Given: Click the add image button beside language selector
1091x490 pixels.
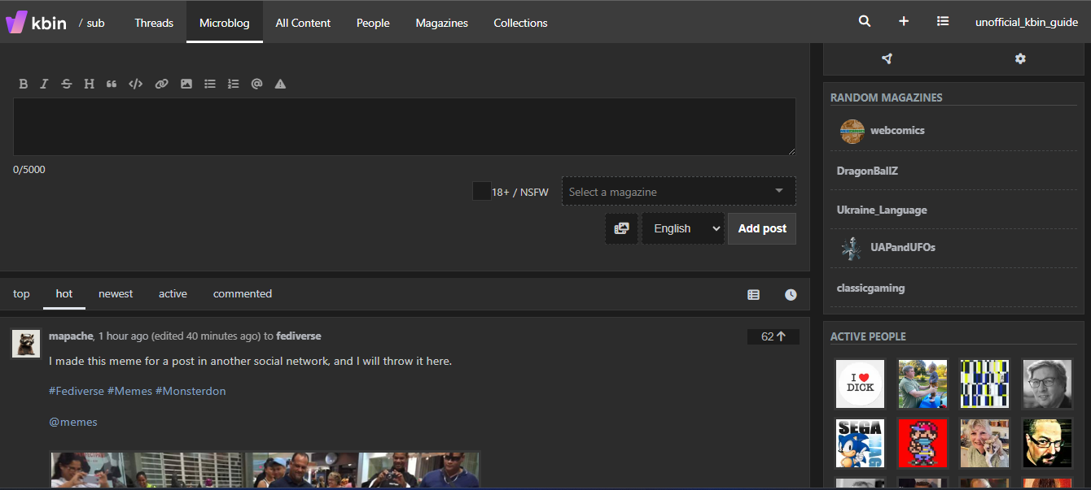Looking at the screenshot, I should click(621, 228).
